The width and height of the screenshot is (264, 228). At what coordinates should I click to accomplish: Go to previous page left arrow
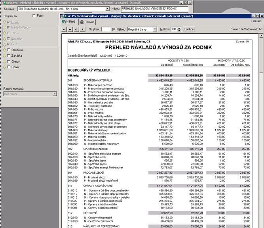76,29
